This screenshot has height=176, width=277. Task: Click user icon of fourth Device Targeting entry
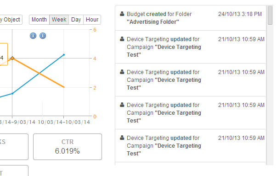coord(122,138)
